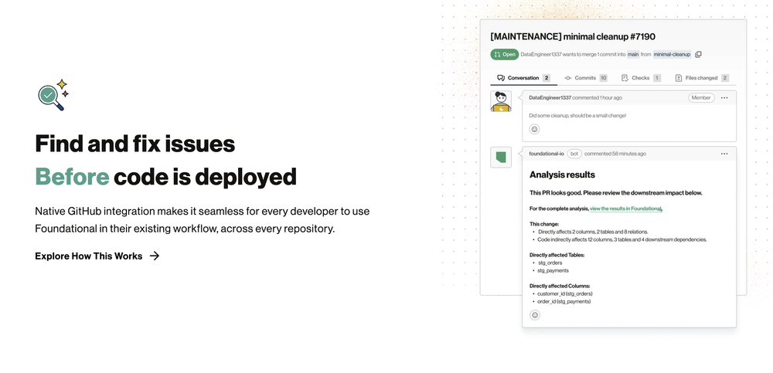Click the bot label next to foundational-io
The width and height of the screenshot is (773, 373).
(574, 154)
